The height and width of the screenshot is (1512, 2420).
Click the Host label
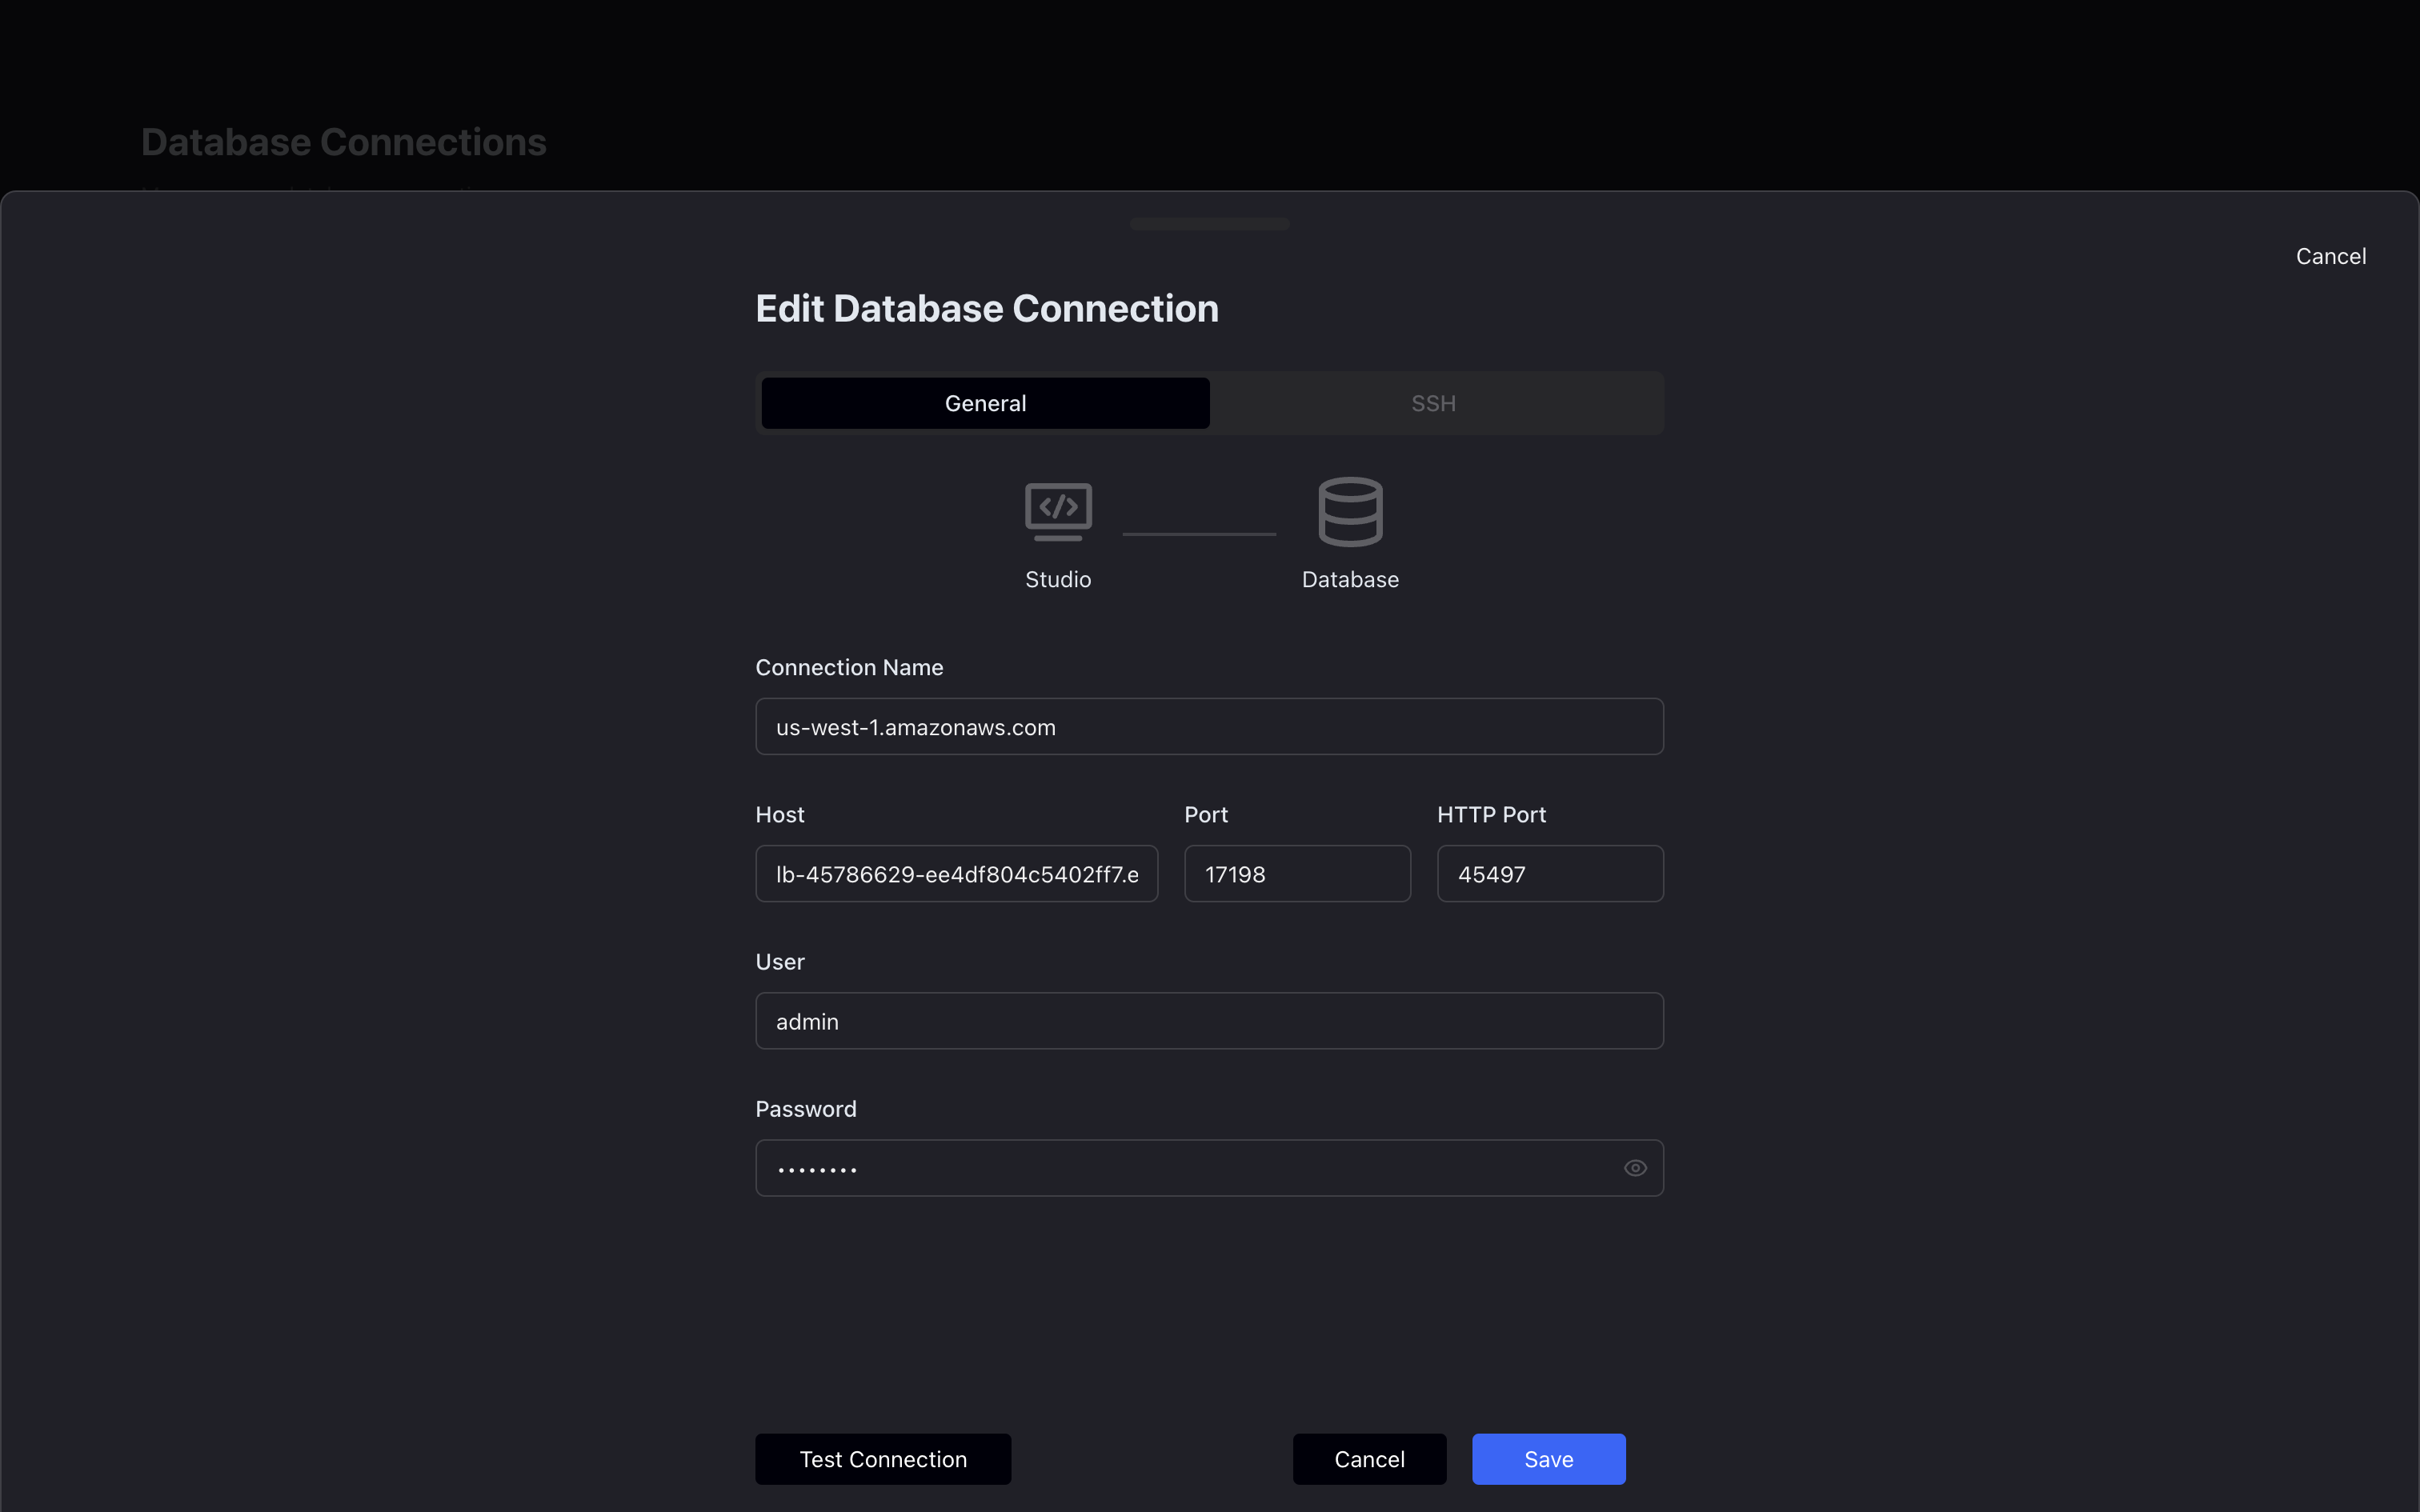coord(779,814)
